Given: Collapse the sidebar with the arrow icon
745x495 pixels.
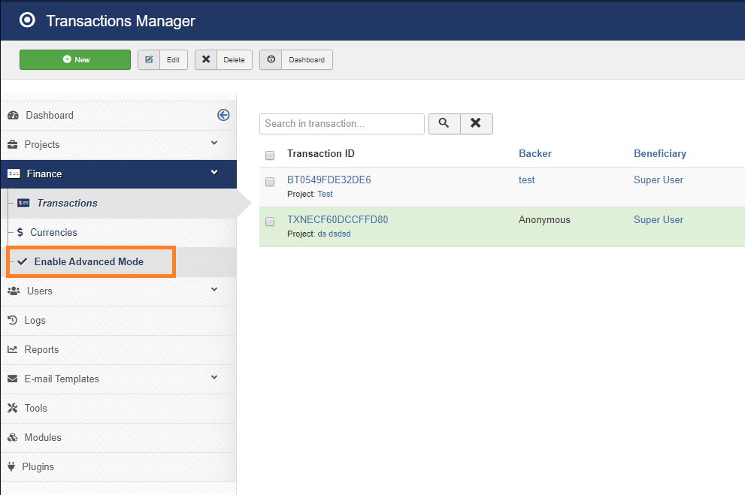Looking at the screenshot, I should click(223, 115).
